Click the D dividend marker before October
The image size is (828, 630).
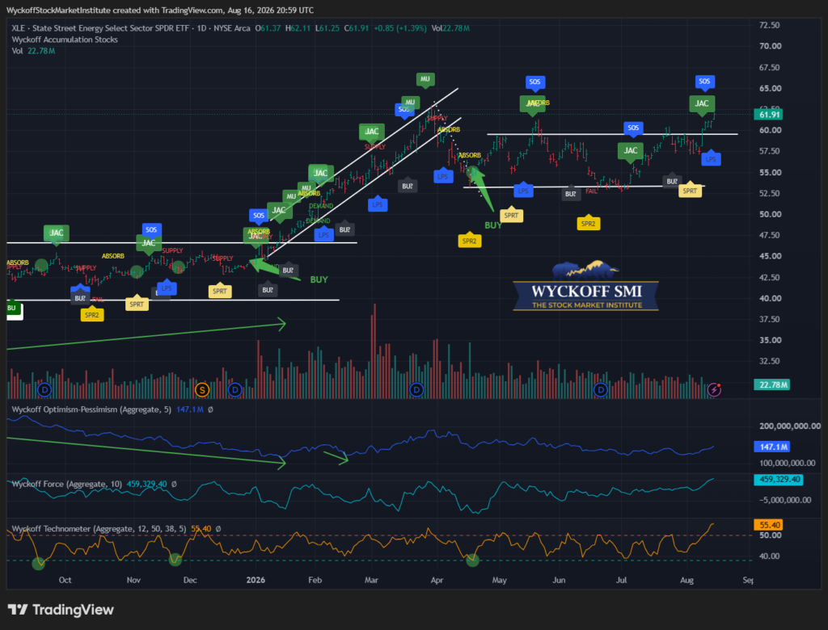(x=44, y=390)
